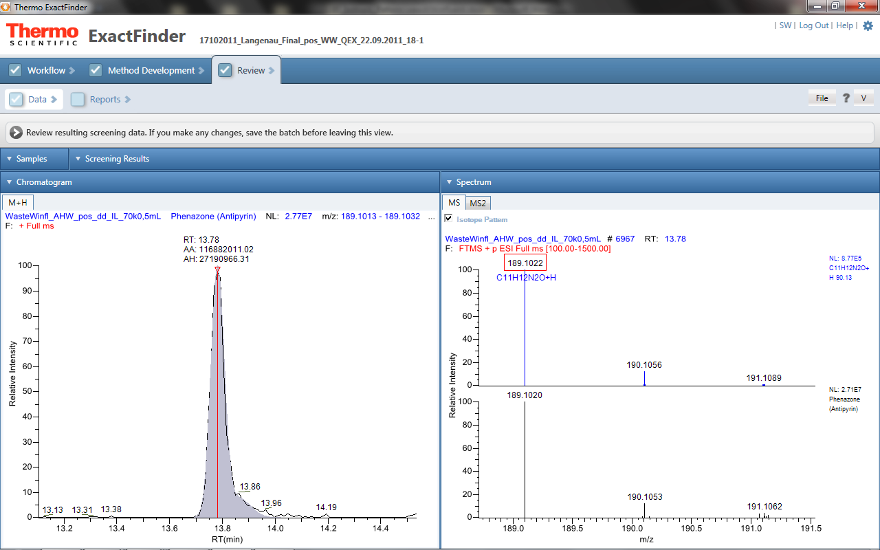
Task: Open the settings gear icon
Action: click(868, 26)
